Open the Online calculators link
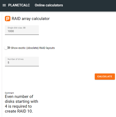Viewport: 116px width, 117px height. point(49,5)
